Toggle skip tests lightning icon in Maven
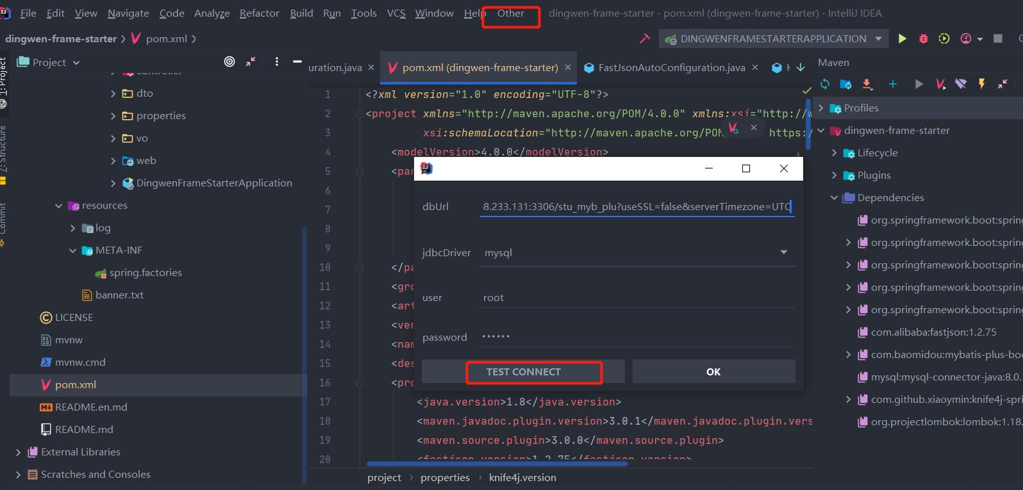1023x490 pixels. click(981, 84)
